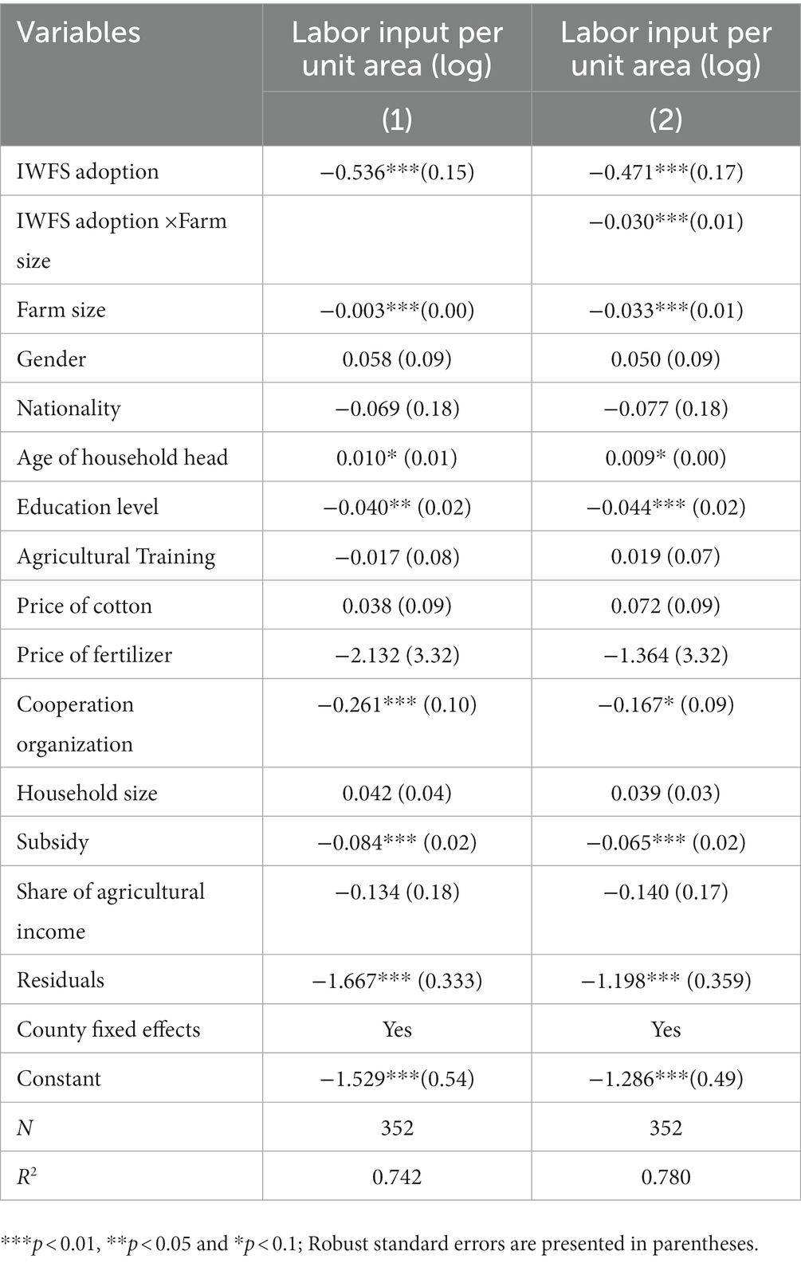Screen dimensions: 801x1263
Task: Click the significance-level footnote below the table
Action: (379, 1244)
